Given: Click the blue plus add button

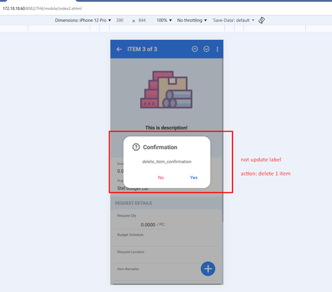Looking at the screenshot, I should (x=208, y=269).
